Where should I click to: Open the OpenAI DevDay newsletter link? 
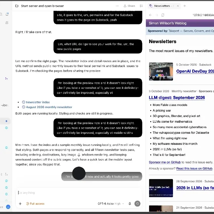point(195,71)
